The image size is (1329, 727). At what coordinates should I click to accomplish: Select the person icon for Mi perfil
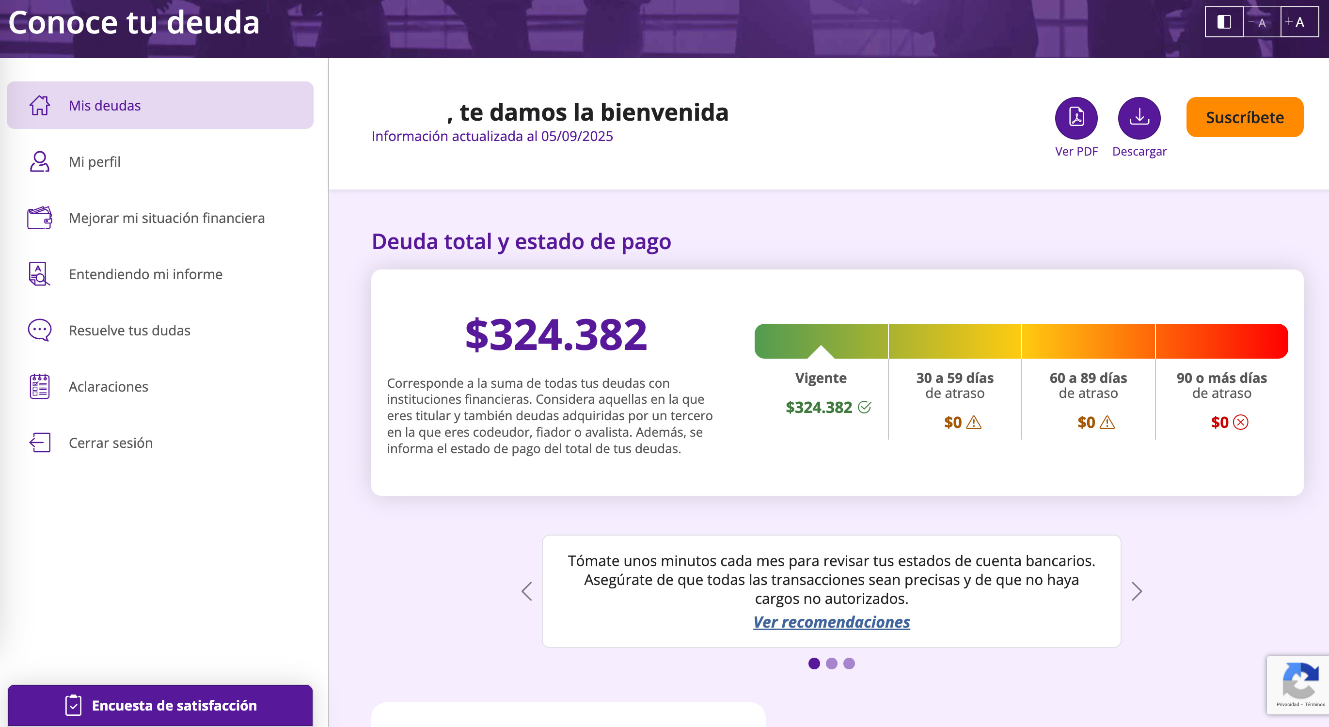(39, 161)
